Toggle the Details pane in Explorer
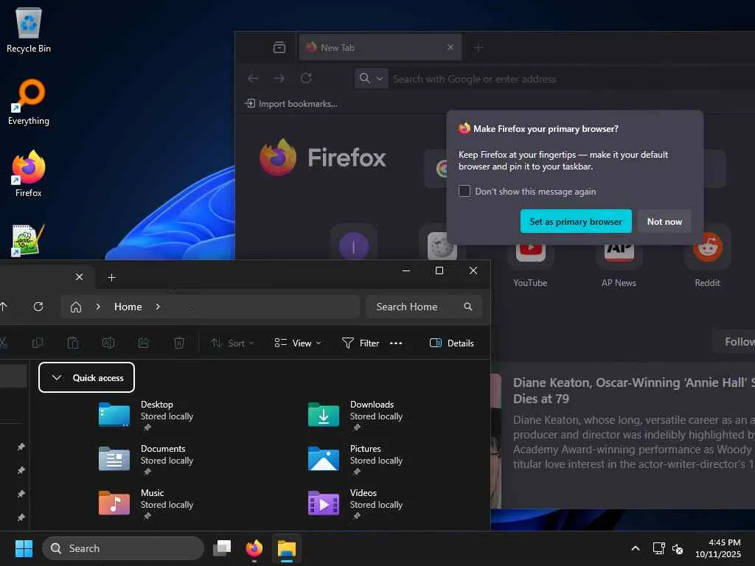The width and height of the screenshot is (755, 566). coord(451,343)
